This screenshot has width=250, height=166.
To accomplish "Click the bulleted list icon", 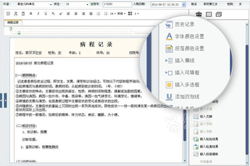I will [x=98, y=14].
